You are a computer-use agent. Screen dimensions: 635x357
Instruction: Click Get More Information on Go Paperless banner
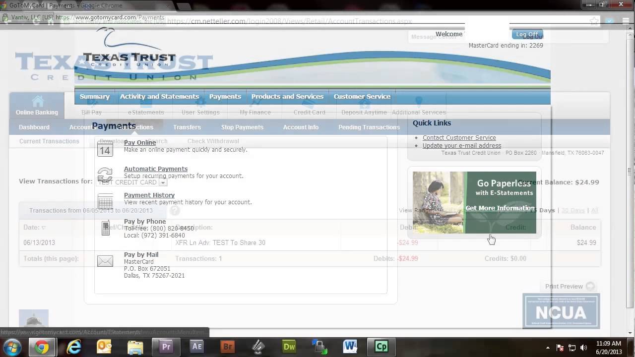click(x=500, y=208)
